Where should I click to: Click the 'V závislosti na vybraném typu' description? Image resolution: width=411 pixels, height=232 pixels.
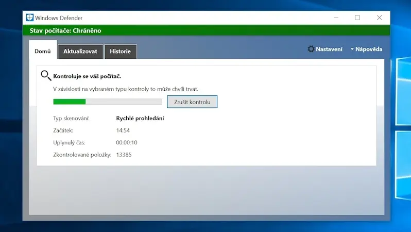point(126,89)
